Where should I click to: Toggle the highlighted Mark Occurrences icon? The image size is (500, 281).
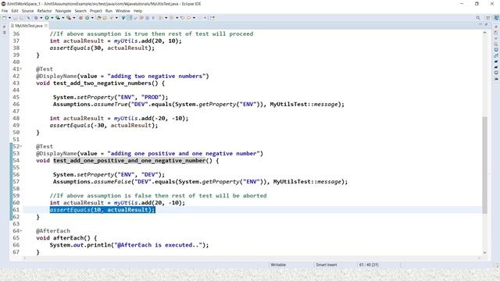[x=130, y=18]
